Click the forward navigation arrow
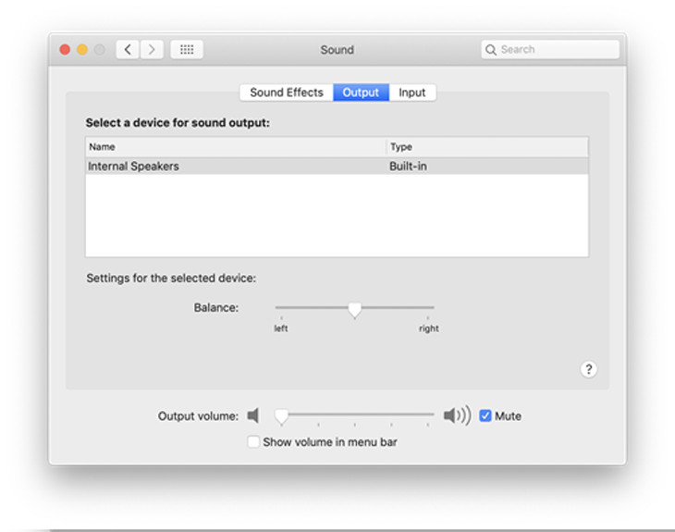Viewport: 675px width, 532px height. pyautogui.click(x=152, y=50)
